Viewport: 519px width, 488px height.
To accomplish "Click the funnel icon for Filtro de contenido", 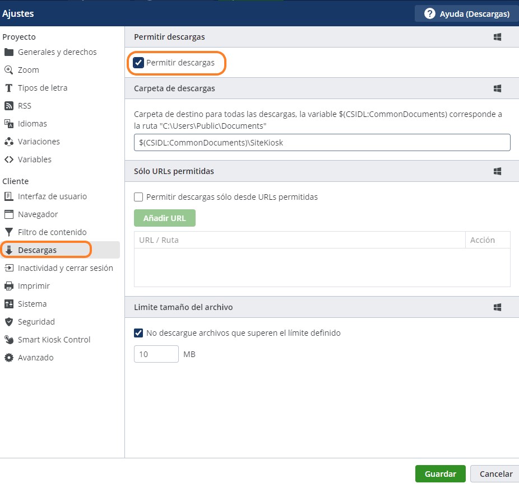I will (x=8, y=232).
